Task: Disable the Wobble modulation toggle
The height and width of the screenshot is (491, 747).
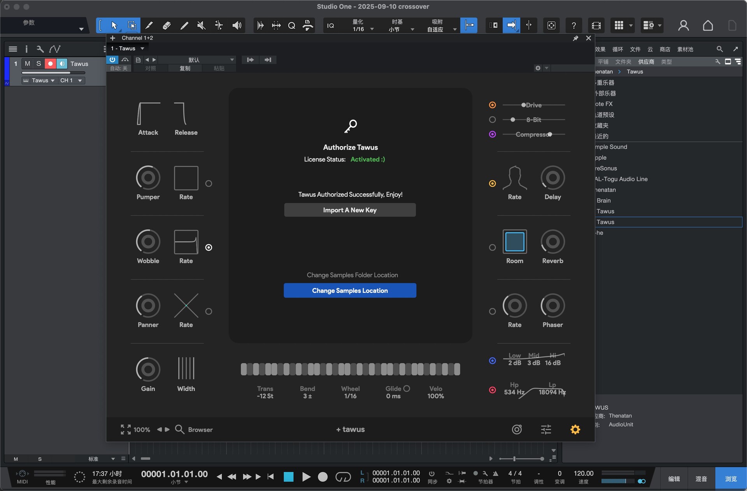Action: (209, 247)
